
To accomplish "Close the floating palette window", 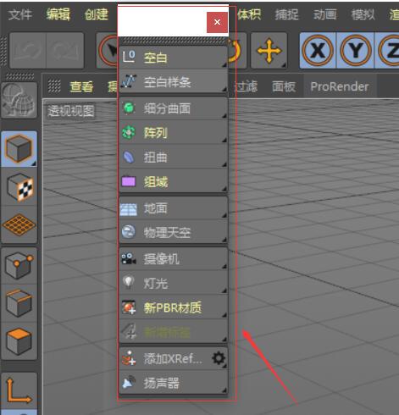I will [x=217, y=22].
